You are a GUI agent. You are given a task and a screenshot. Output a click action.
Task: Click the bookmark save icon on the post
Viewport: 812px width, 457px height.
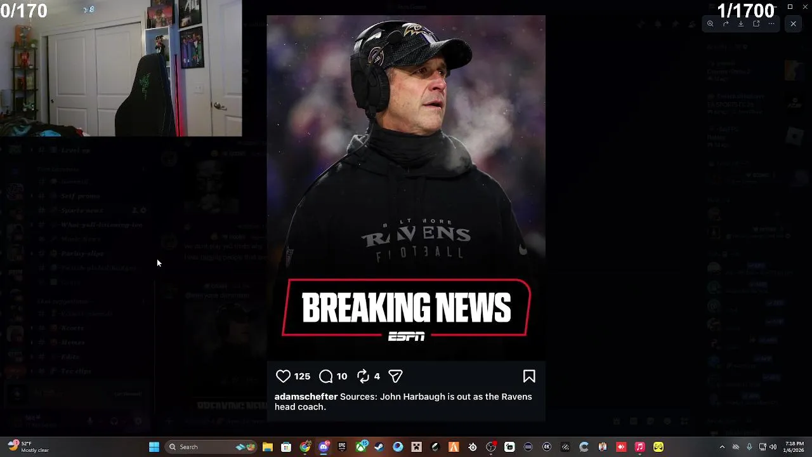point(529,376)
